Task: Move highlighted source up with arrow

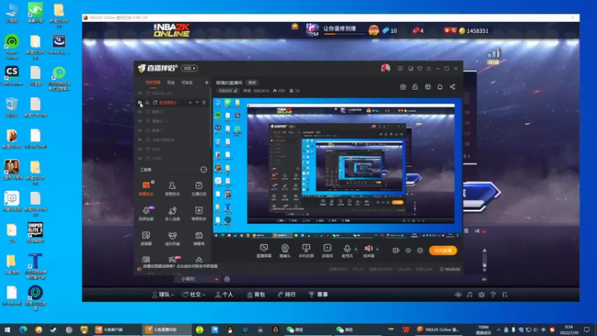Action: (x=190, y=102)
